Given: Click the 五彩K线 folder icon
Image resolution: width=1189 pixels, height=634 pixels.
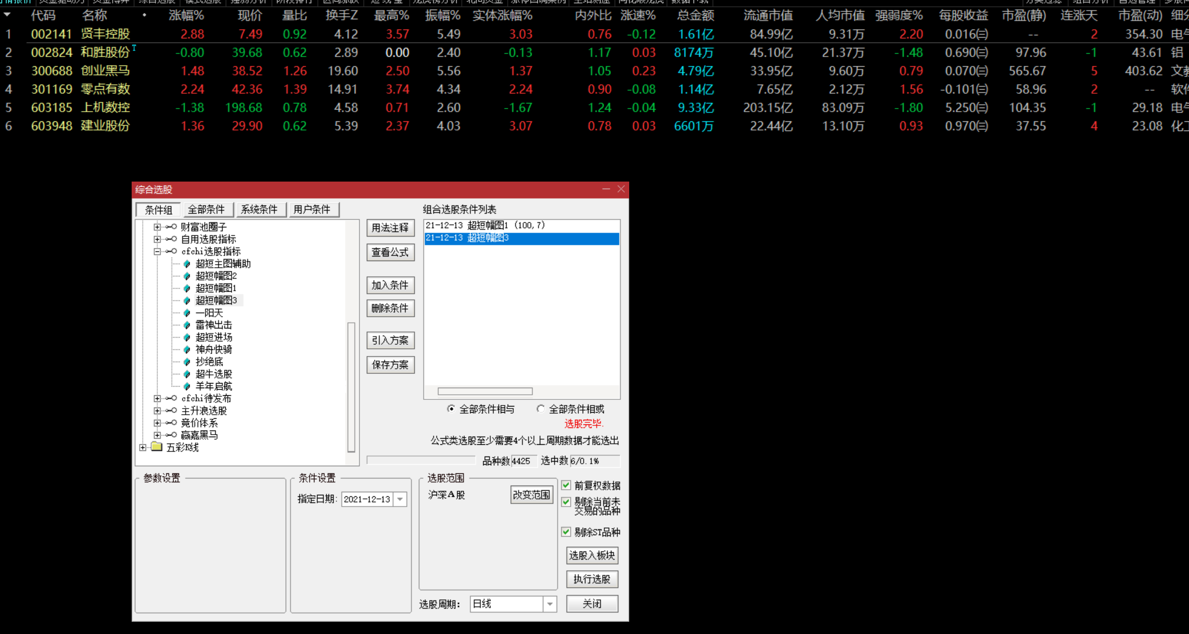Looking at the screenshot, I should click(157, 447).
